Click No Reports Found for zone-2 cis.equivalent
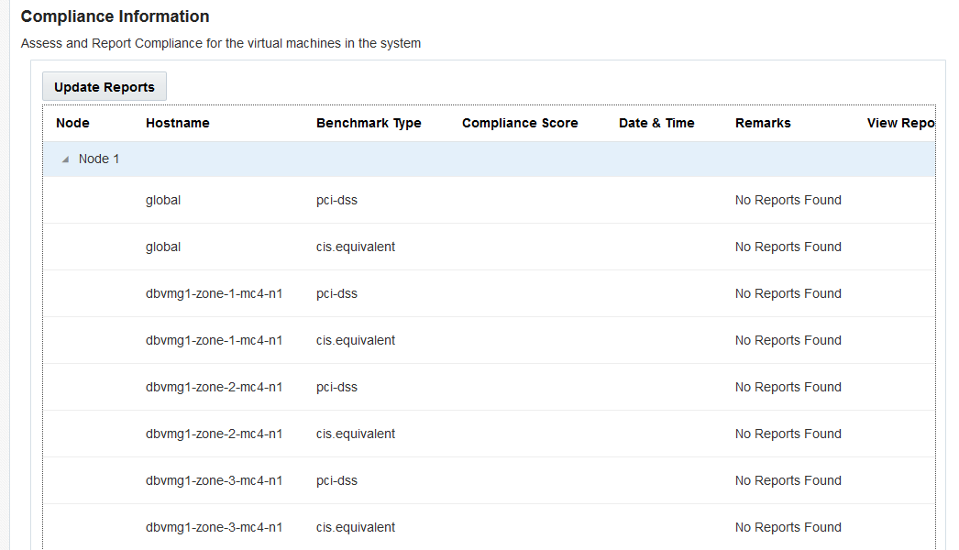959x550 pixels. tap(788, 434)
